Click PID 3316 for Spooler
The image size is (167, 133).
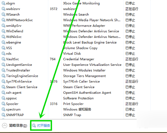tap(53, 104)
